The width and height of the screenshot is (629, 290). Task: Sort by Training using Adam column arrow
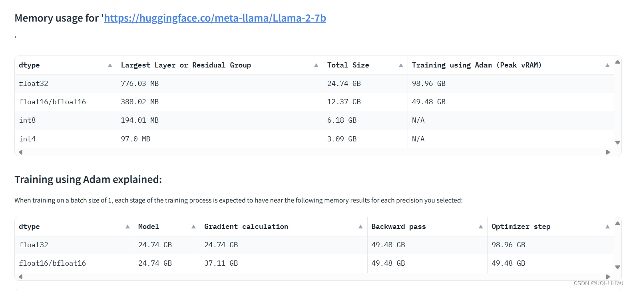coord(607,65)
